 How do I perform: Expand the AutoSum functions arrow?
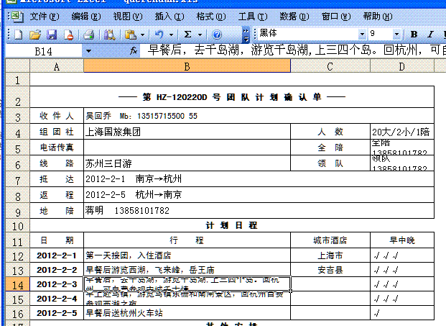pos(200,35)
